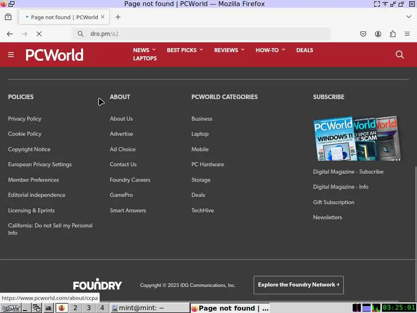Screen dimensions: 417x313
Task: Stop loading the page
Action: pyautogui.click(x=39, y=34)
